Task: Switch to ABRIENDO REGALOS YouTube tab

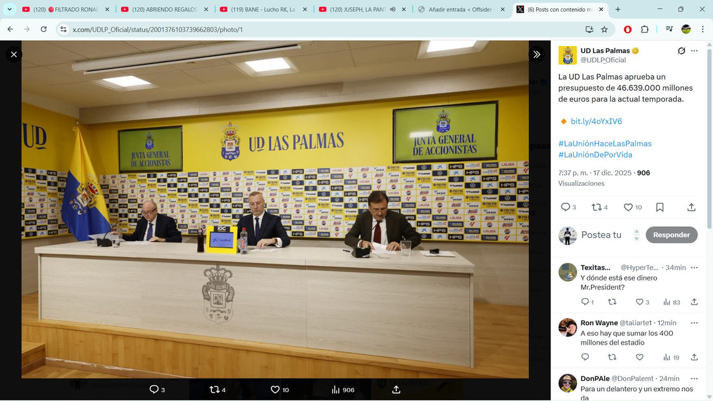Action: pyautogui.click(x=163, y=10)
